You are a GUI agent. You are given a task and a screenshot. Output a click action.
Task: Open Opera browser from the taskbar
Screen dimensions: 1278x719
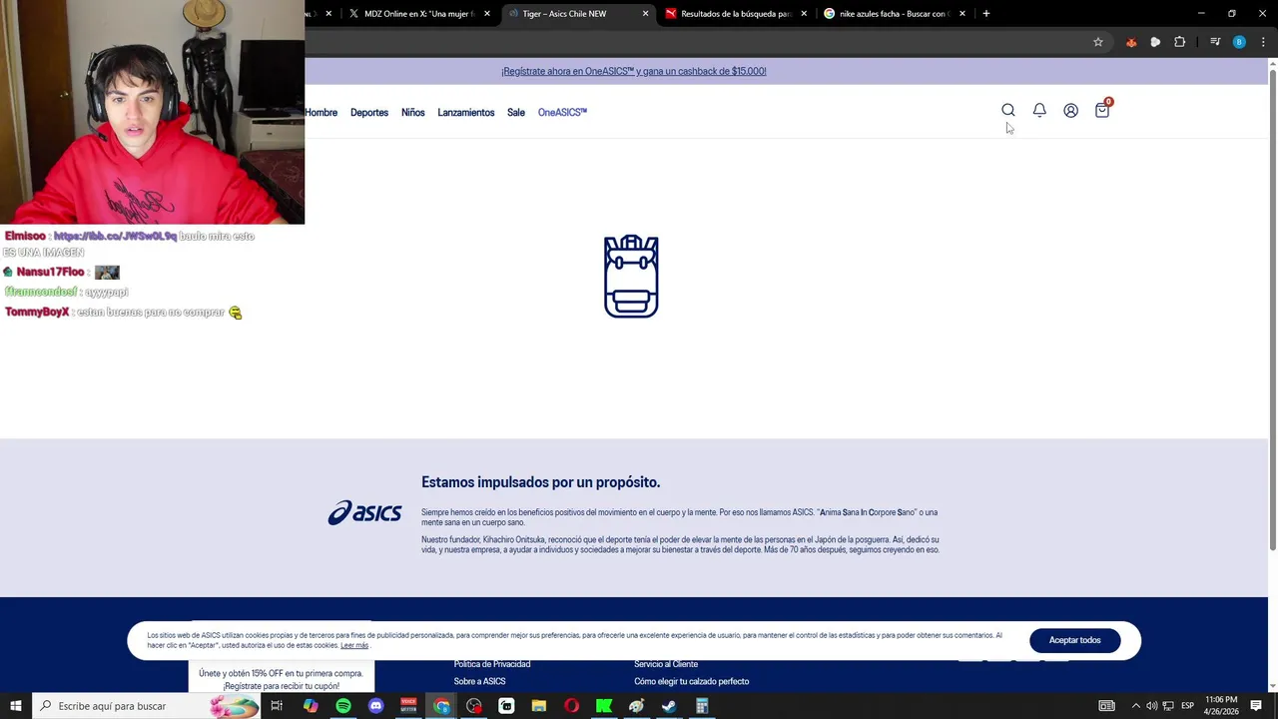(571, 706)
